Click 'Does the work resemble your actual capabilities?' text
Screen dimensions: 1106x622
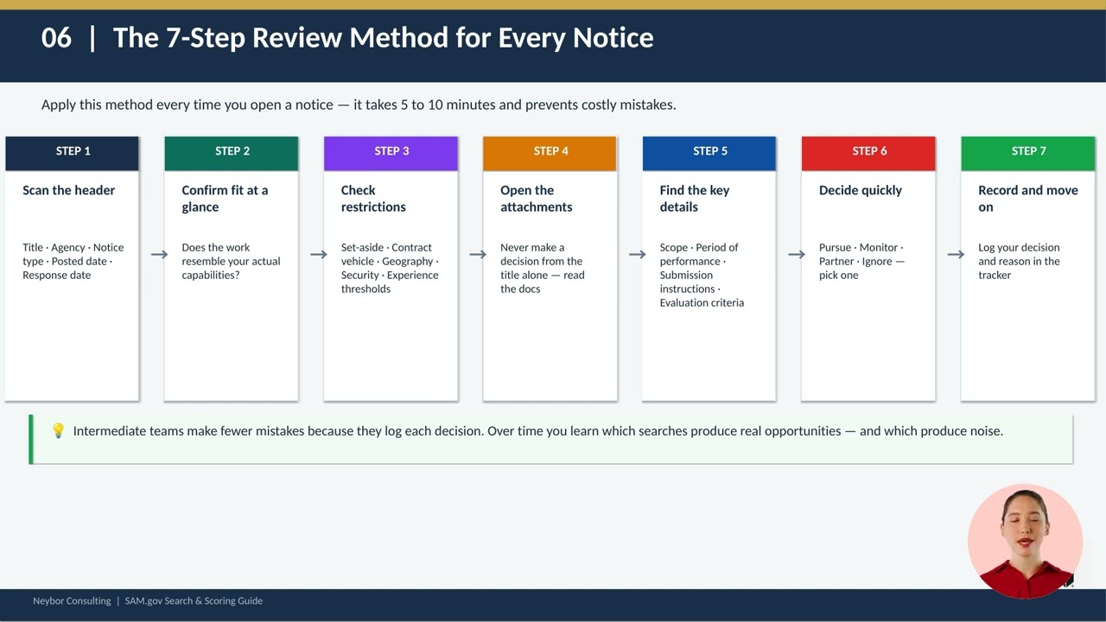pos(231,261)
